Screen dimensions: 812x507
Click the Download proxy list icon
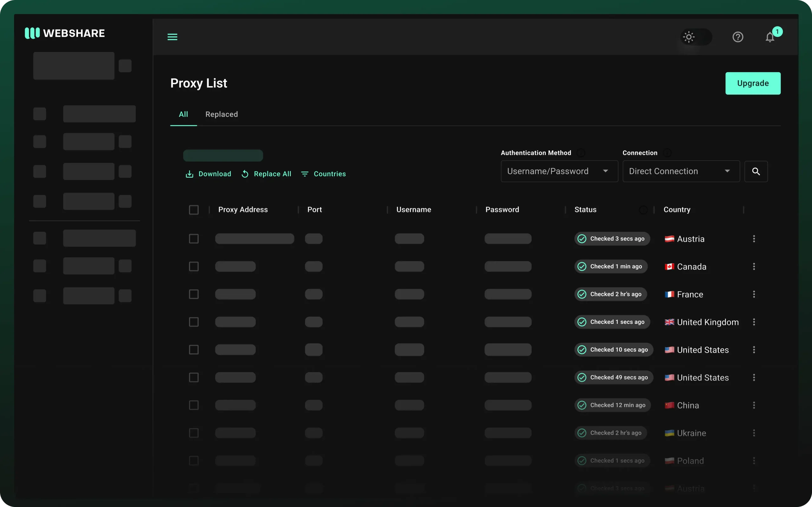[x=190, y=173]
